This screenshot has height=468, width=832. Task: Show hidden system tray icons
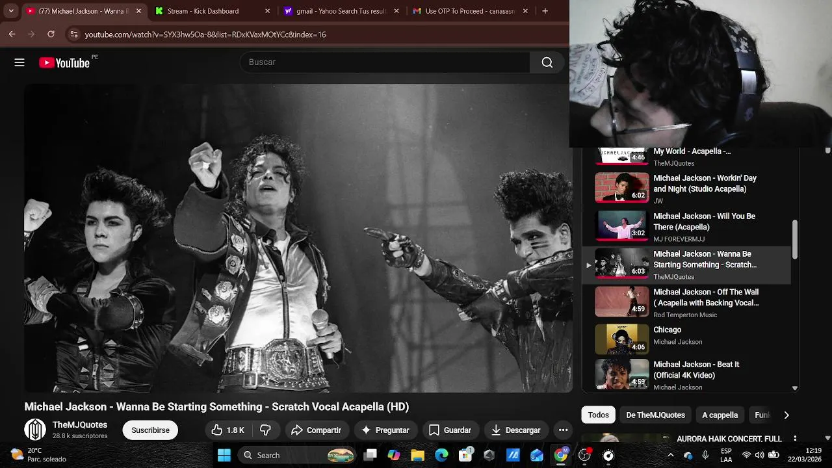pos(671,455)
